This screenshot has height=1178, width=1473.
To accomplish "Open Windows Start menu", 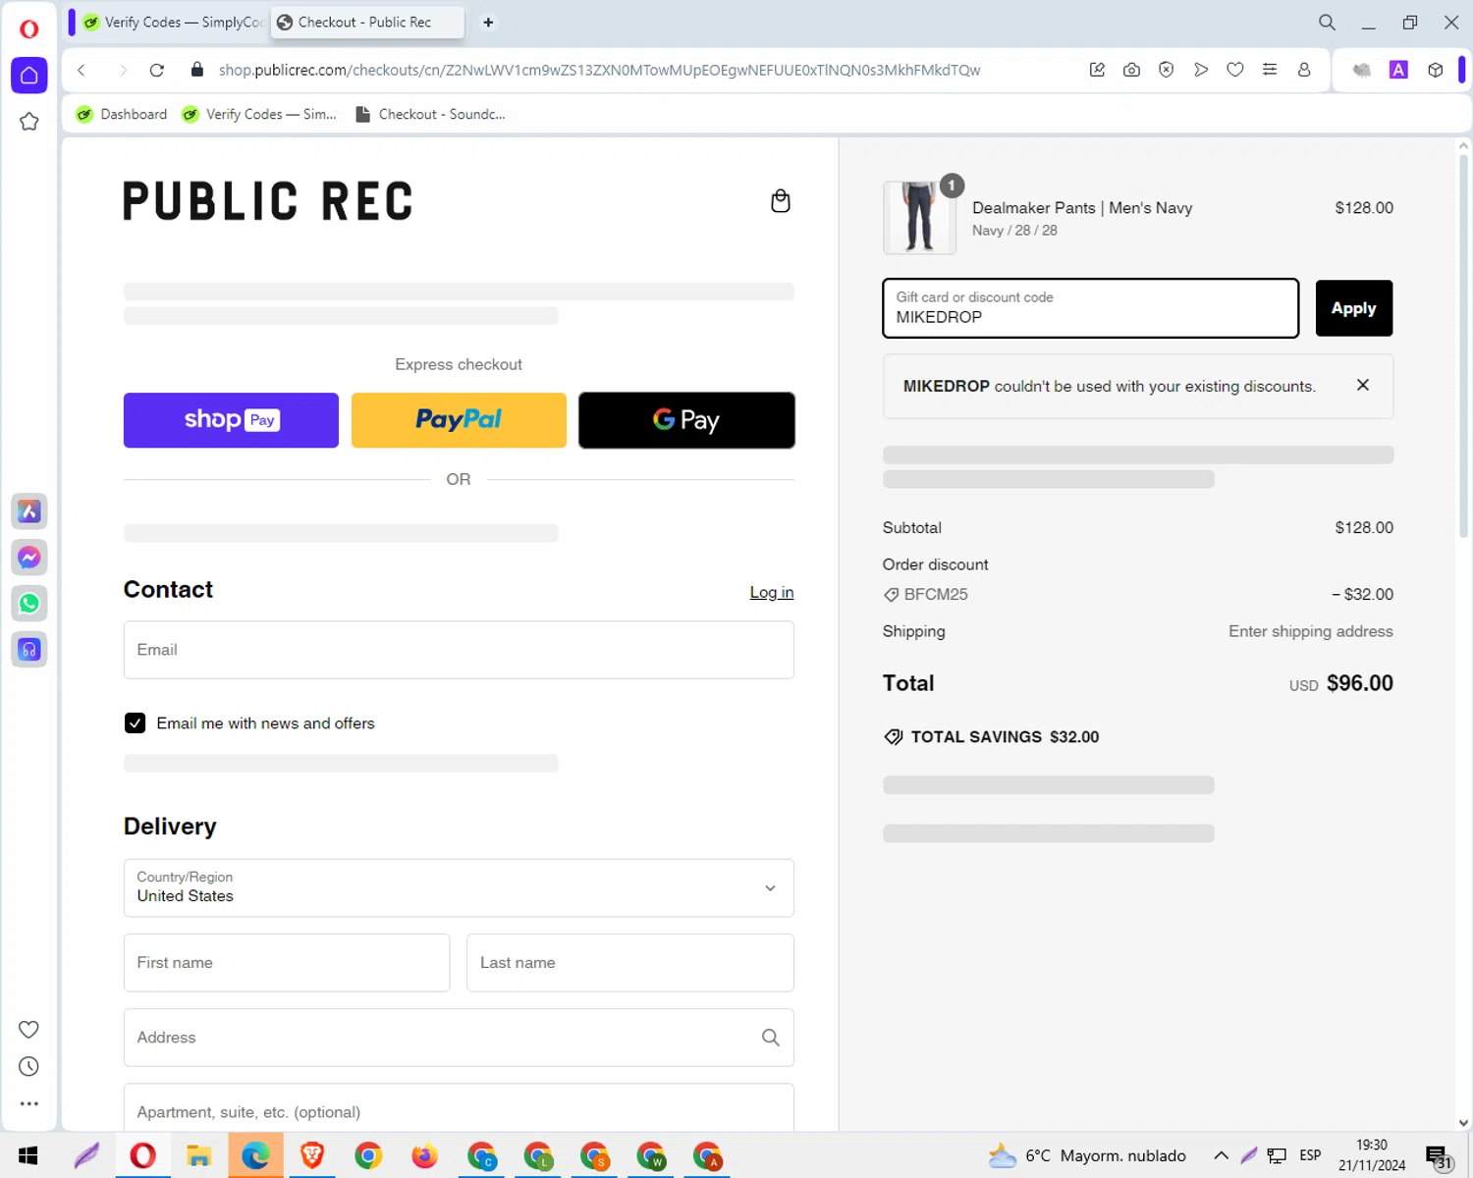I will click(x=27, y=1155).
